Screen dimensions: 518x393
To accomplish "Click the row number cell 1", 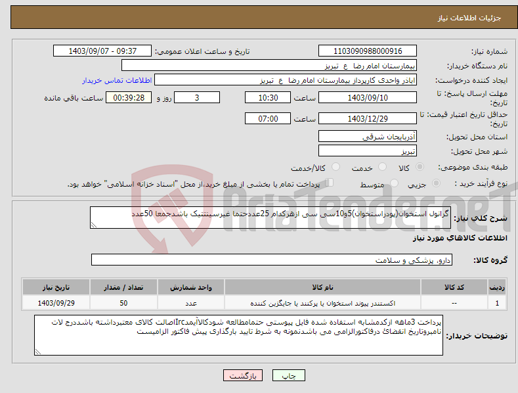I will tap(497, 303).
